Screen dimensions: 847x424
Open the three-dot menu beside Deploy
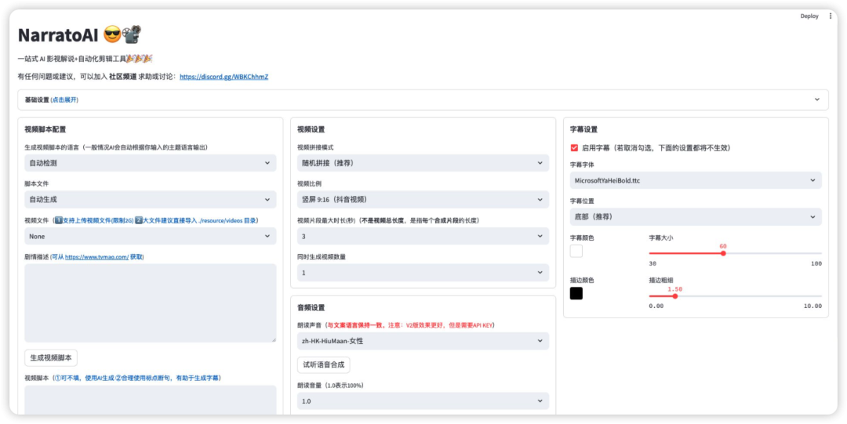pos(831,16)
